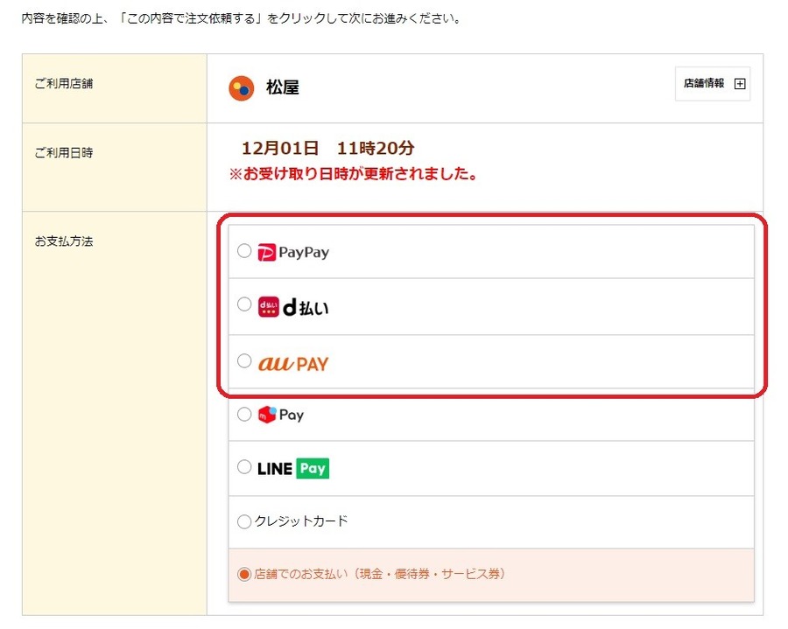The width and height of the screenshot is (788, 629).
Task: Select the d払い radio button
Action: (x=244, y=304)
